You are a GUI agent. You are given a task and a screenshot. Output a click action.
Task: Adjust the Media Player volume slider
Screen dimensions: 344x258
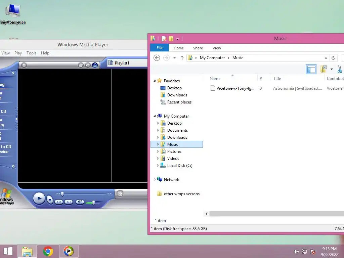[93, 203]
